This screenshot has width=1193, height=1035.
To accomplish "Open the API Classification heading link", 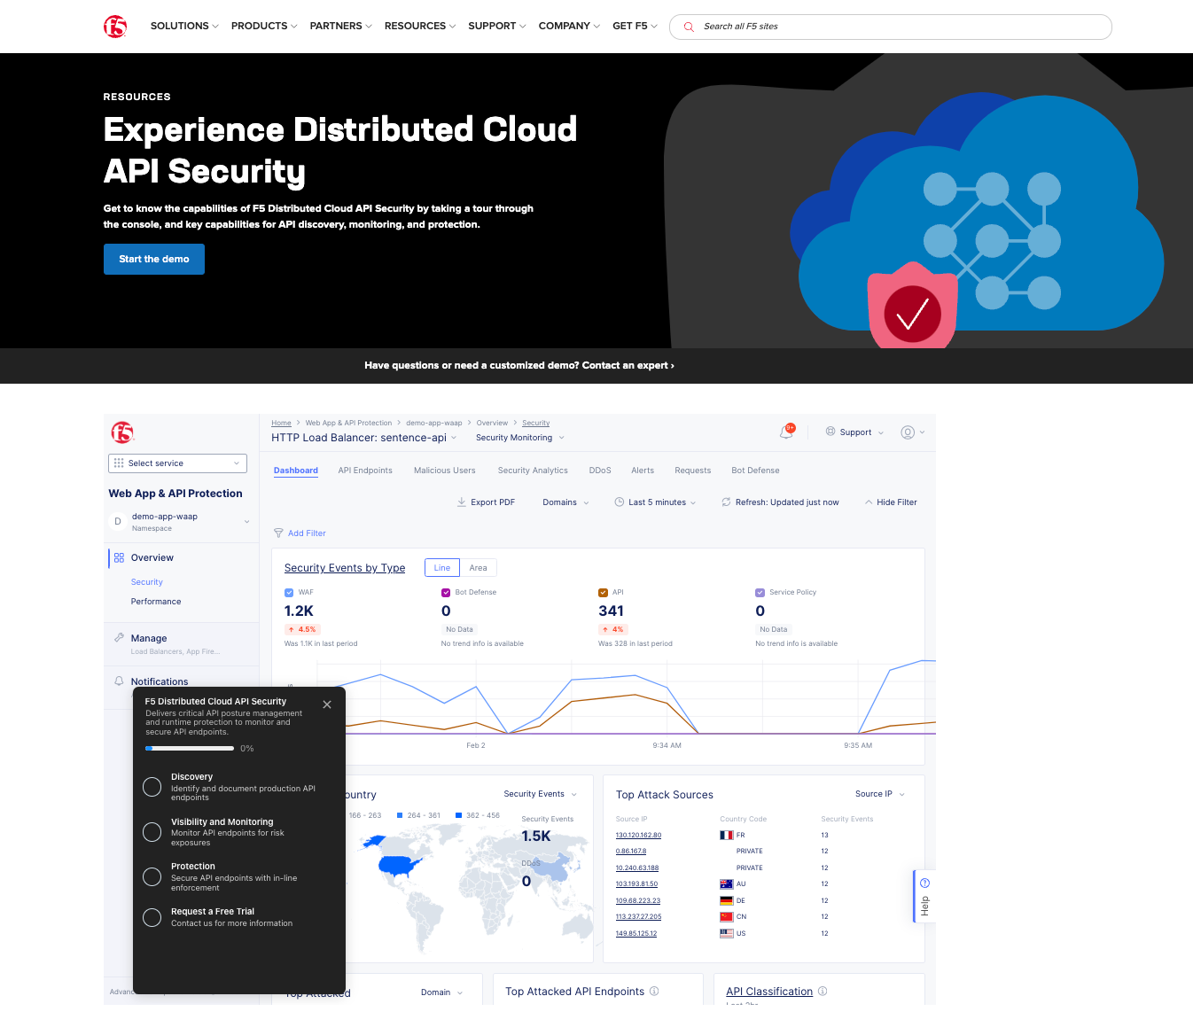I will pos(769,992).
